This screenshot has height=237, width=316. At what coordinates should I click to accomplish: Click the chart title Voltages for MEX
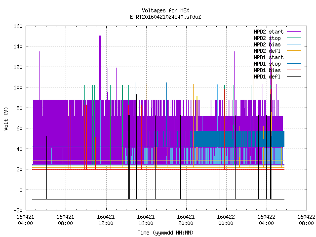click(x=166, y=10)
